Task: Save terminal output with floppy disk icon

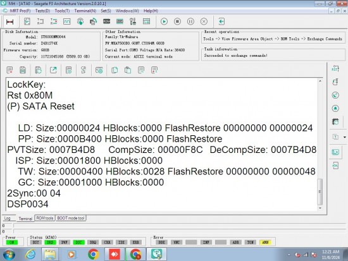Action: click(23, 70)
